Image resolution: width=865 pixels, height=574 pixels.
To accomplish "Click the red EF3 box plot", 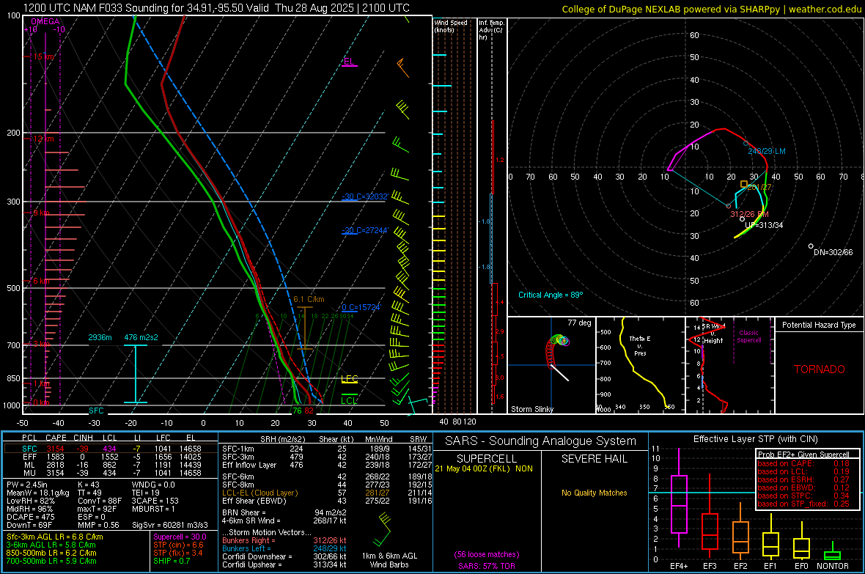I will pos(710,531).
